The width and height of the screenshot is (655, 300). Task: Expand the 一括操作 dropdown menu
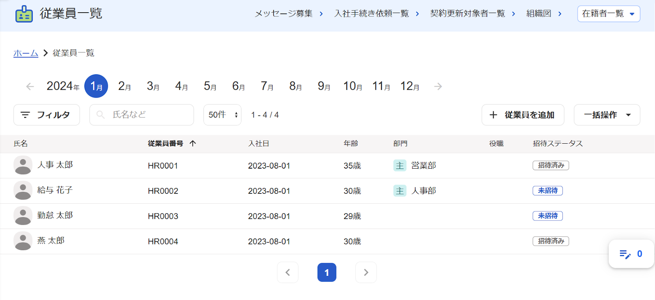[607, 115]
